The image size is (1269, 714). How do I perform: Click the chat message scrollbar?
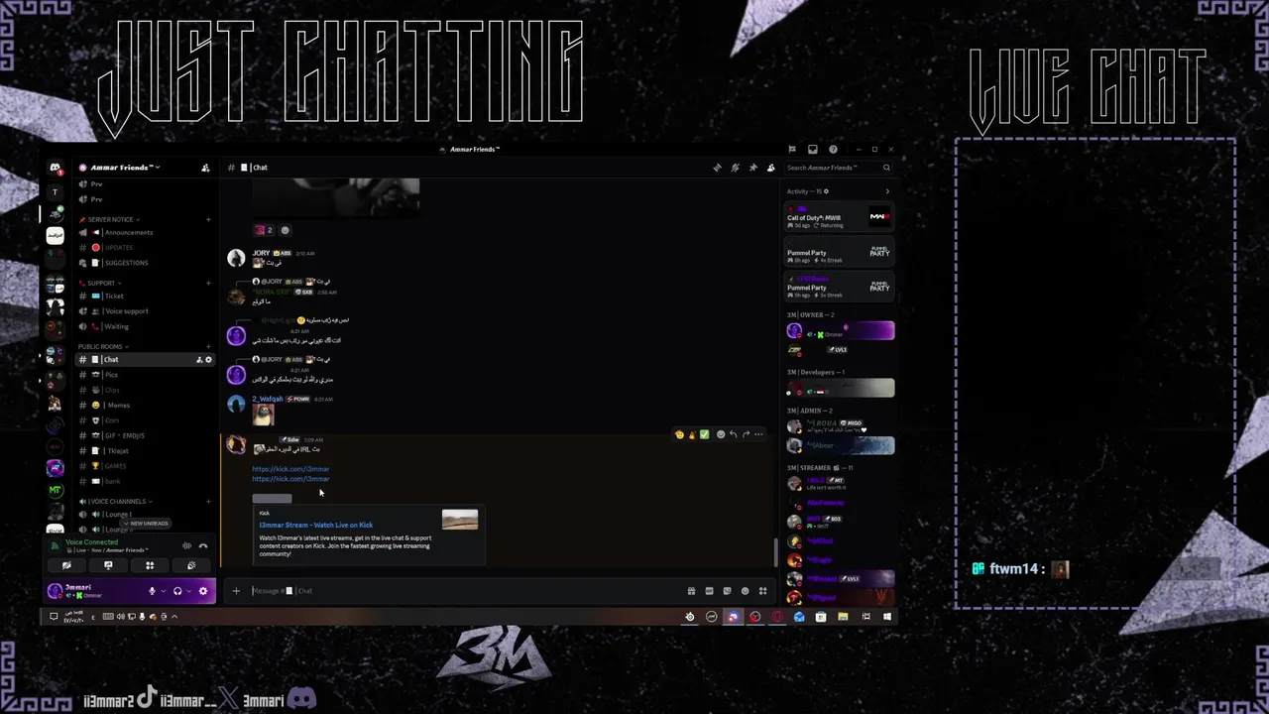[775, 550]
